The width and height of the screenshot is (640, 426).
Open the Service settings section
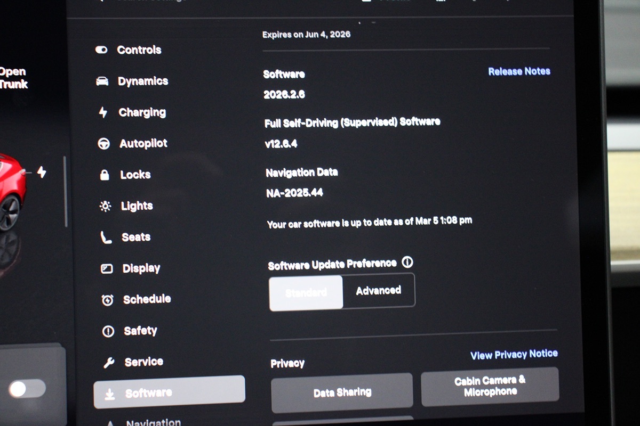pyautogui.click(x=143, y=362)
